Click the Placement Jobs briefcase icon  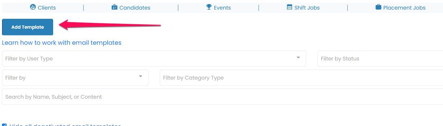(378, 7)
